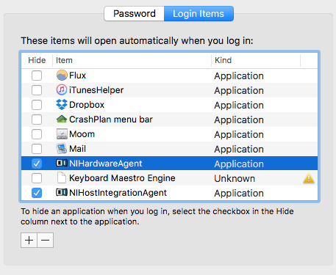The height and width of the screenshot is (275, 336).
Task: Select NIHostIntegrationAgent item name
Action: click(118, 193)
